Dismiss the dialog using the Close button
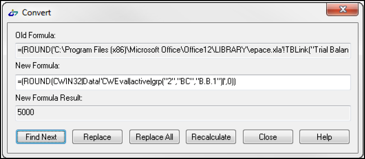 pos(268,137)
